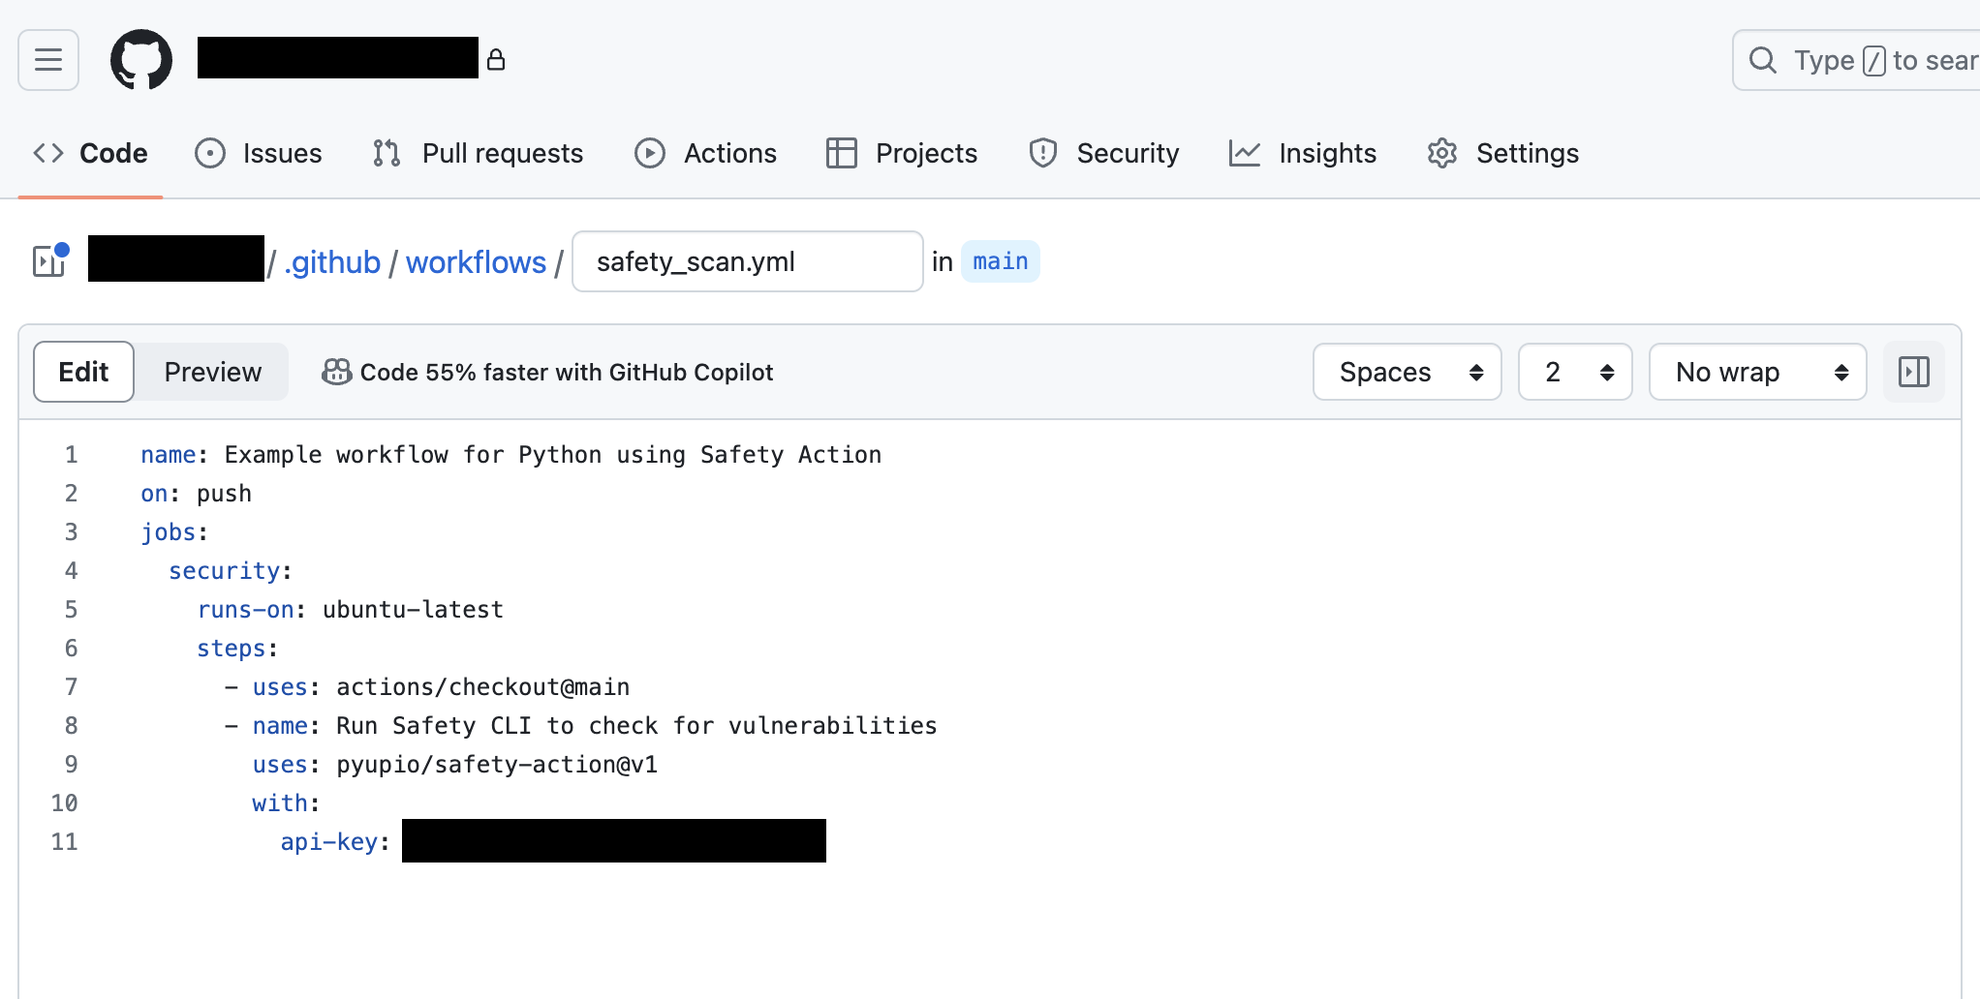Open the hamburger navigation menu
The height and width of the screenshot is (999, 1980).
[48, 60]
